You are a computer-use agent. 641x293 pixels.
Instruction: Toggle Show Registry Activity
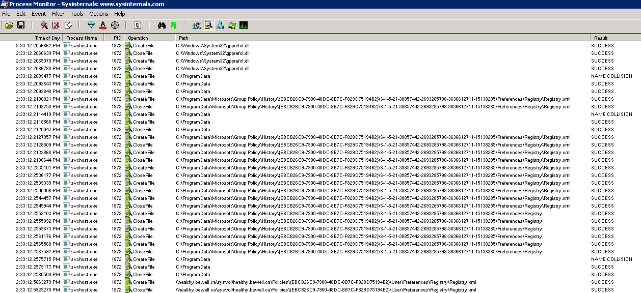click(x=197, y=25)
